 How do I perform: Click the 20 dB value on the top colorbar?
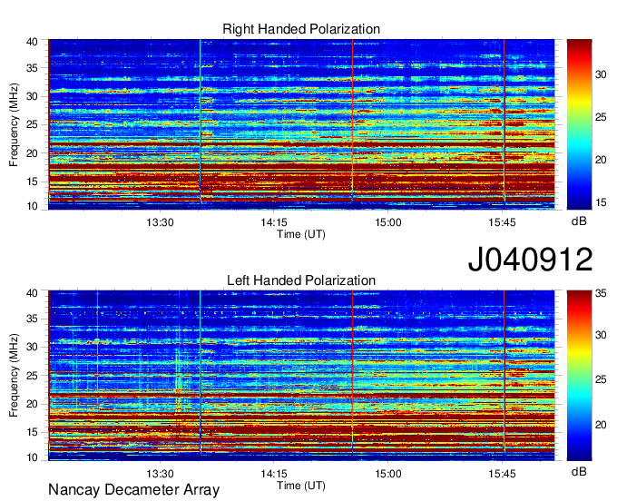[601, 160]
